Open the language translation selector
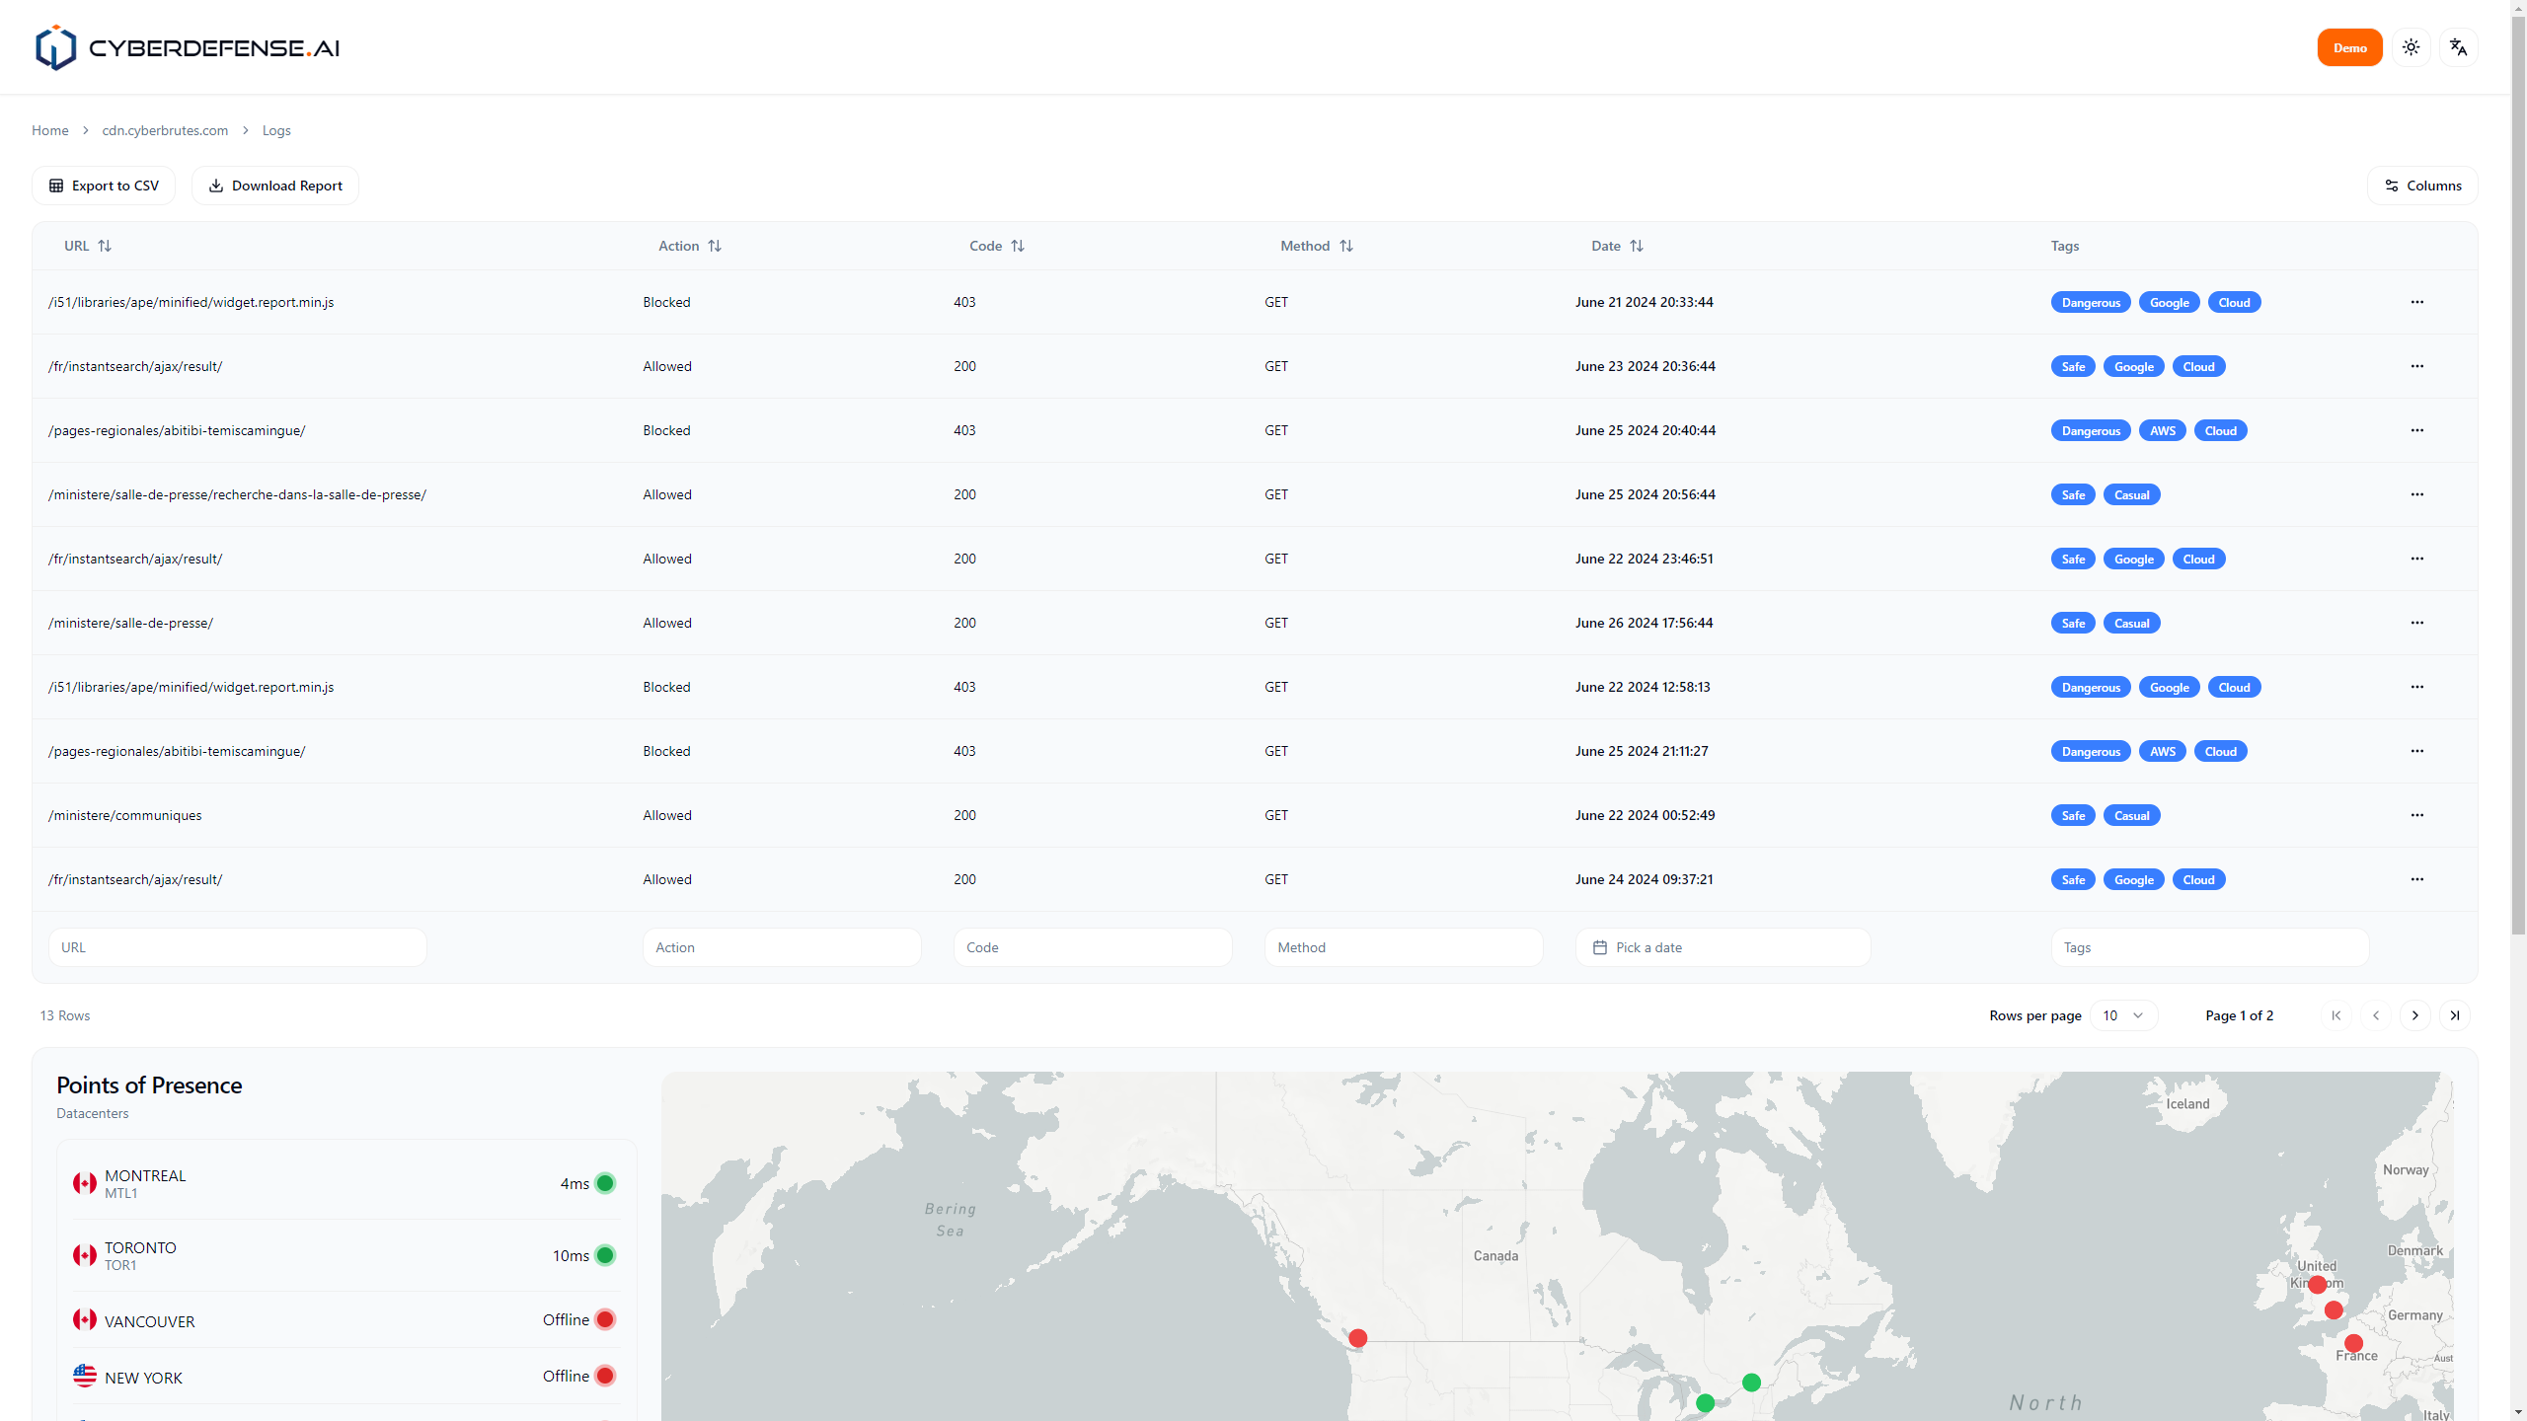 point(2458,47)
